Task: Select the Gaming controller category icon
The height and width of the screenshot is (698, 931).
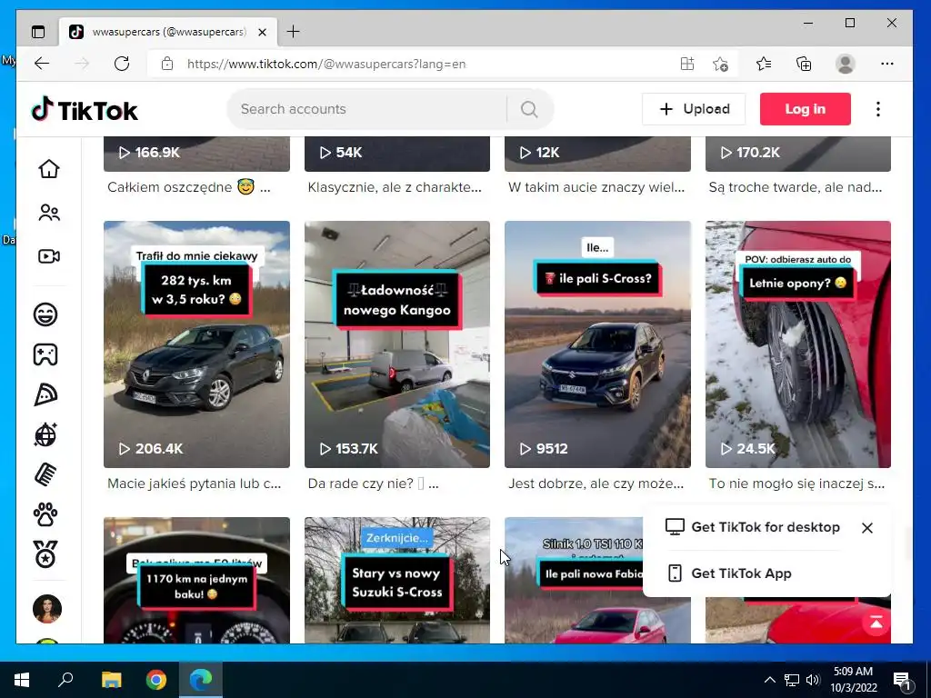Action: coord(45,354)
